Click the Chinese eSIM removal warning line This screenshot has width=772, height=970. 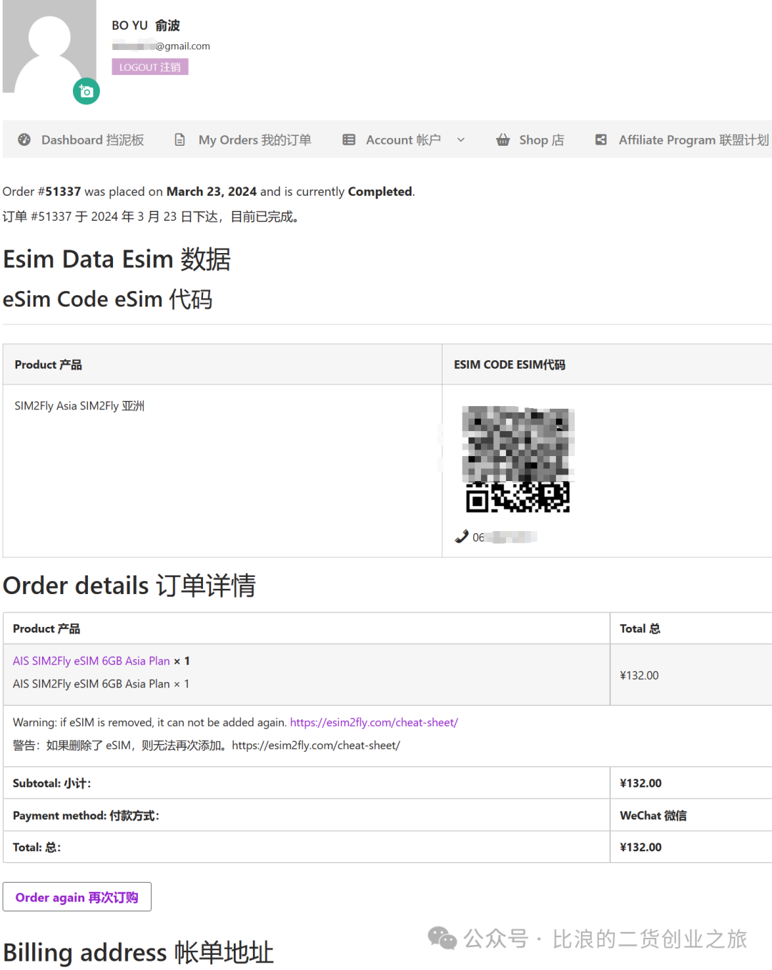click(x=207, y=745)
